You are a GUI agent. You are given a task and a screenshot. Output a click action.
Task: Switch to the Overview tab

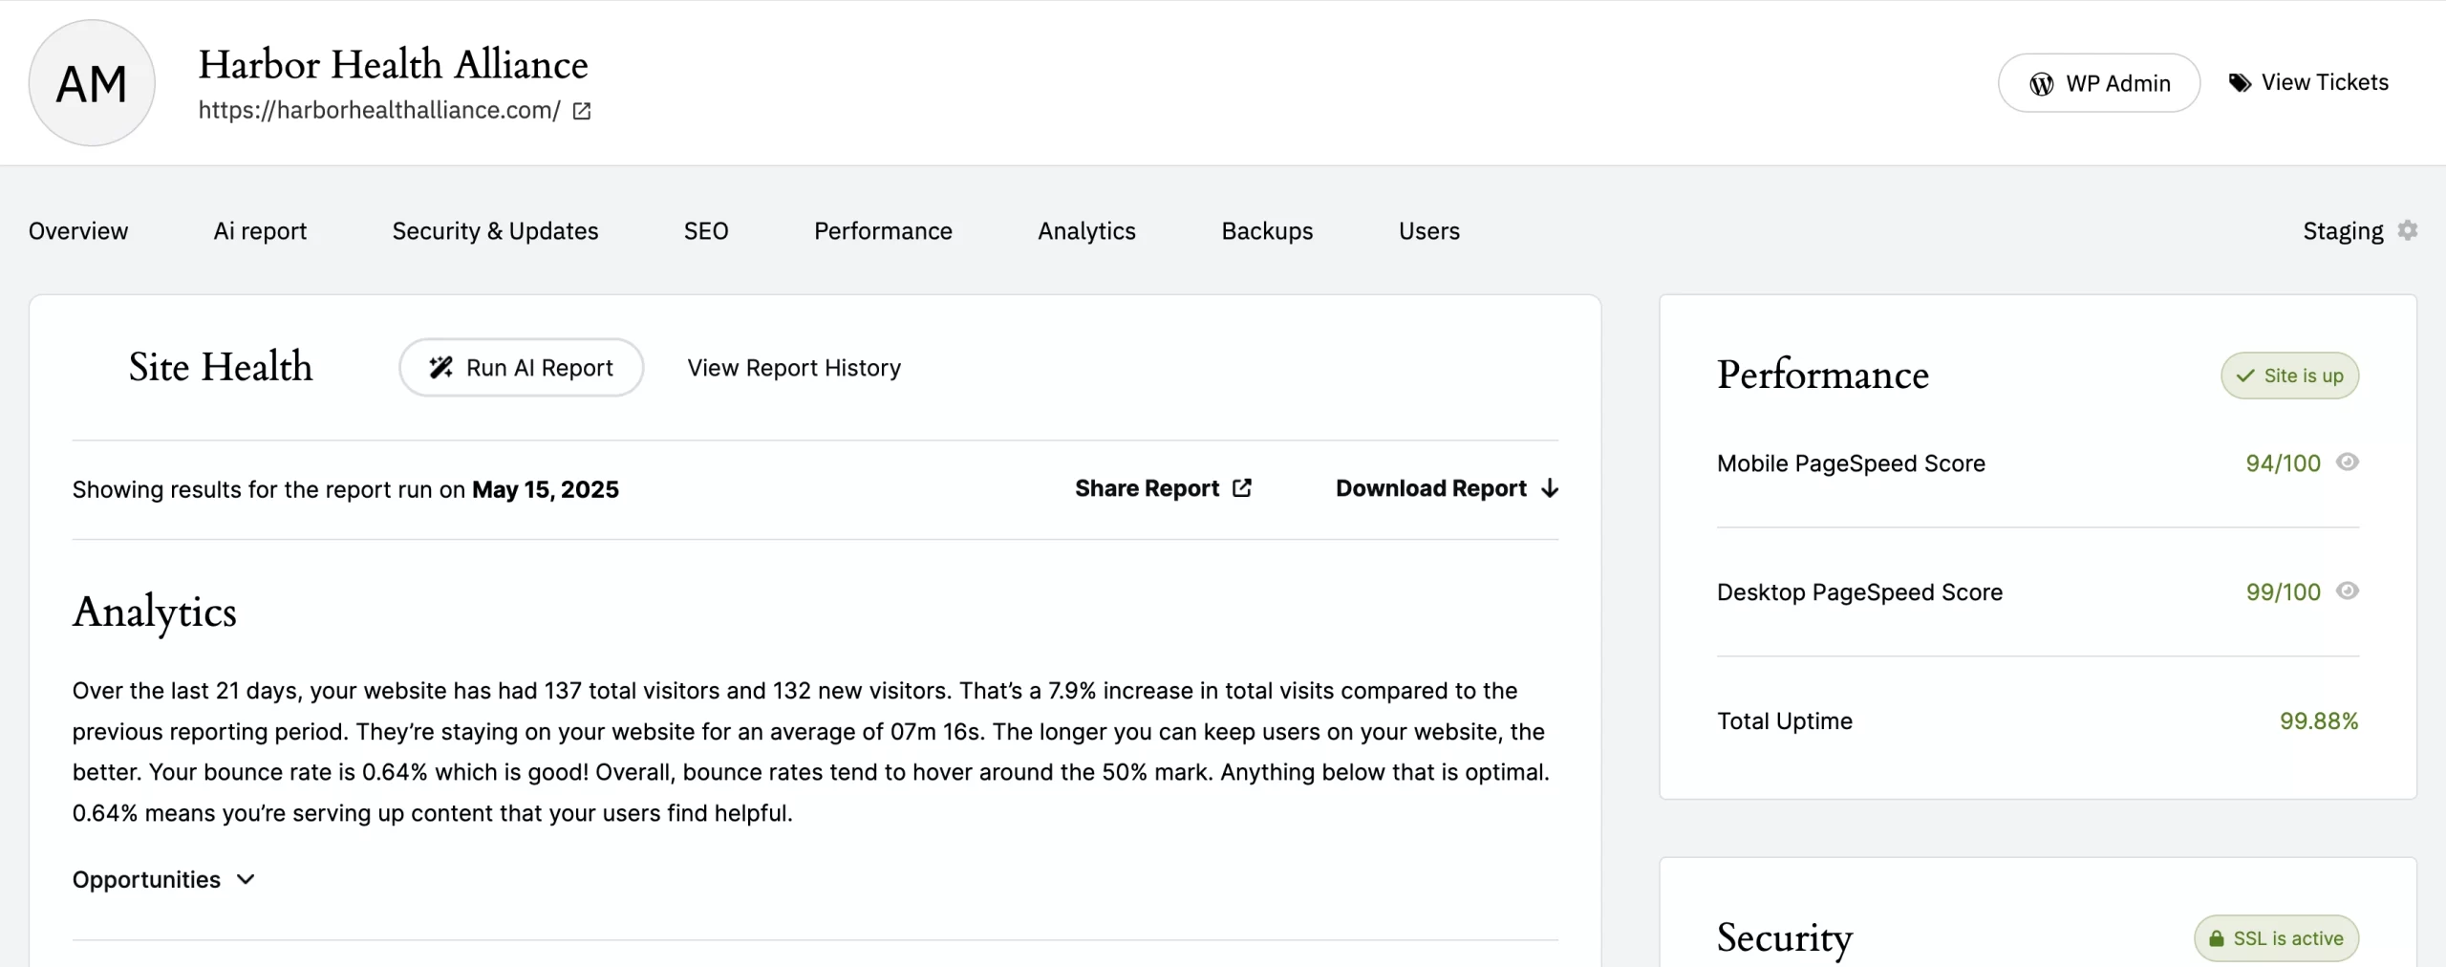click(78, 231)
